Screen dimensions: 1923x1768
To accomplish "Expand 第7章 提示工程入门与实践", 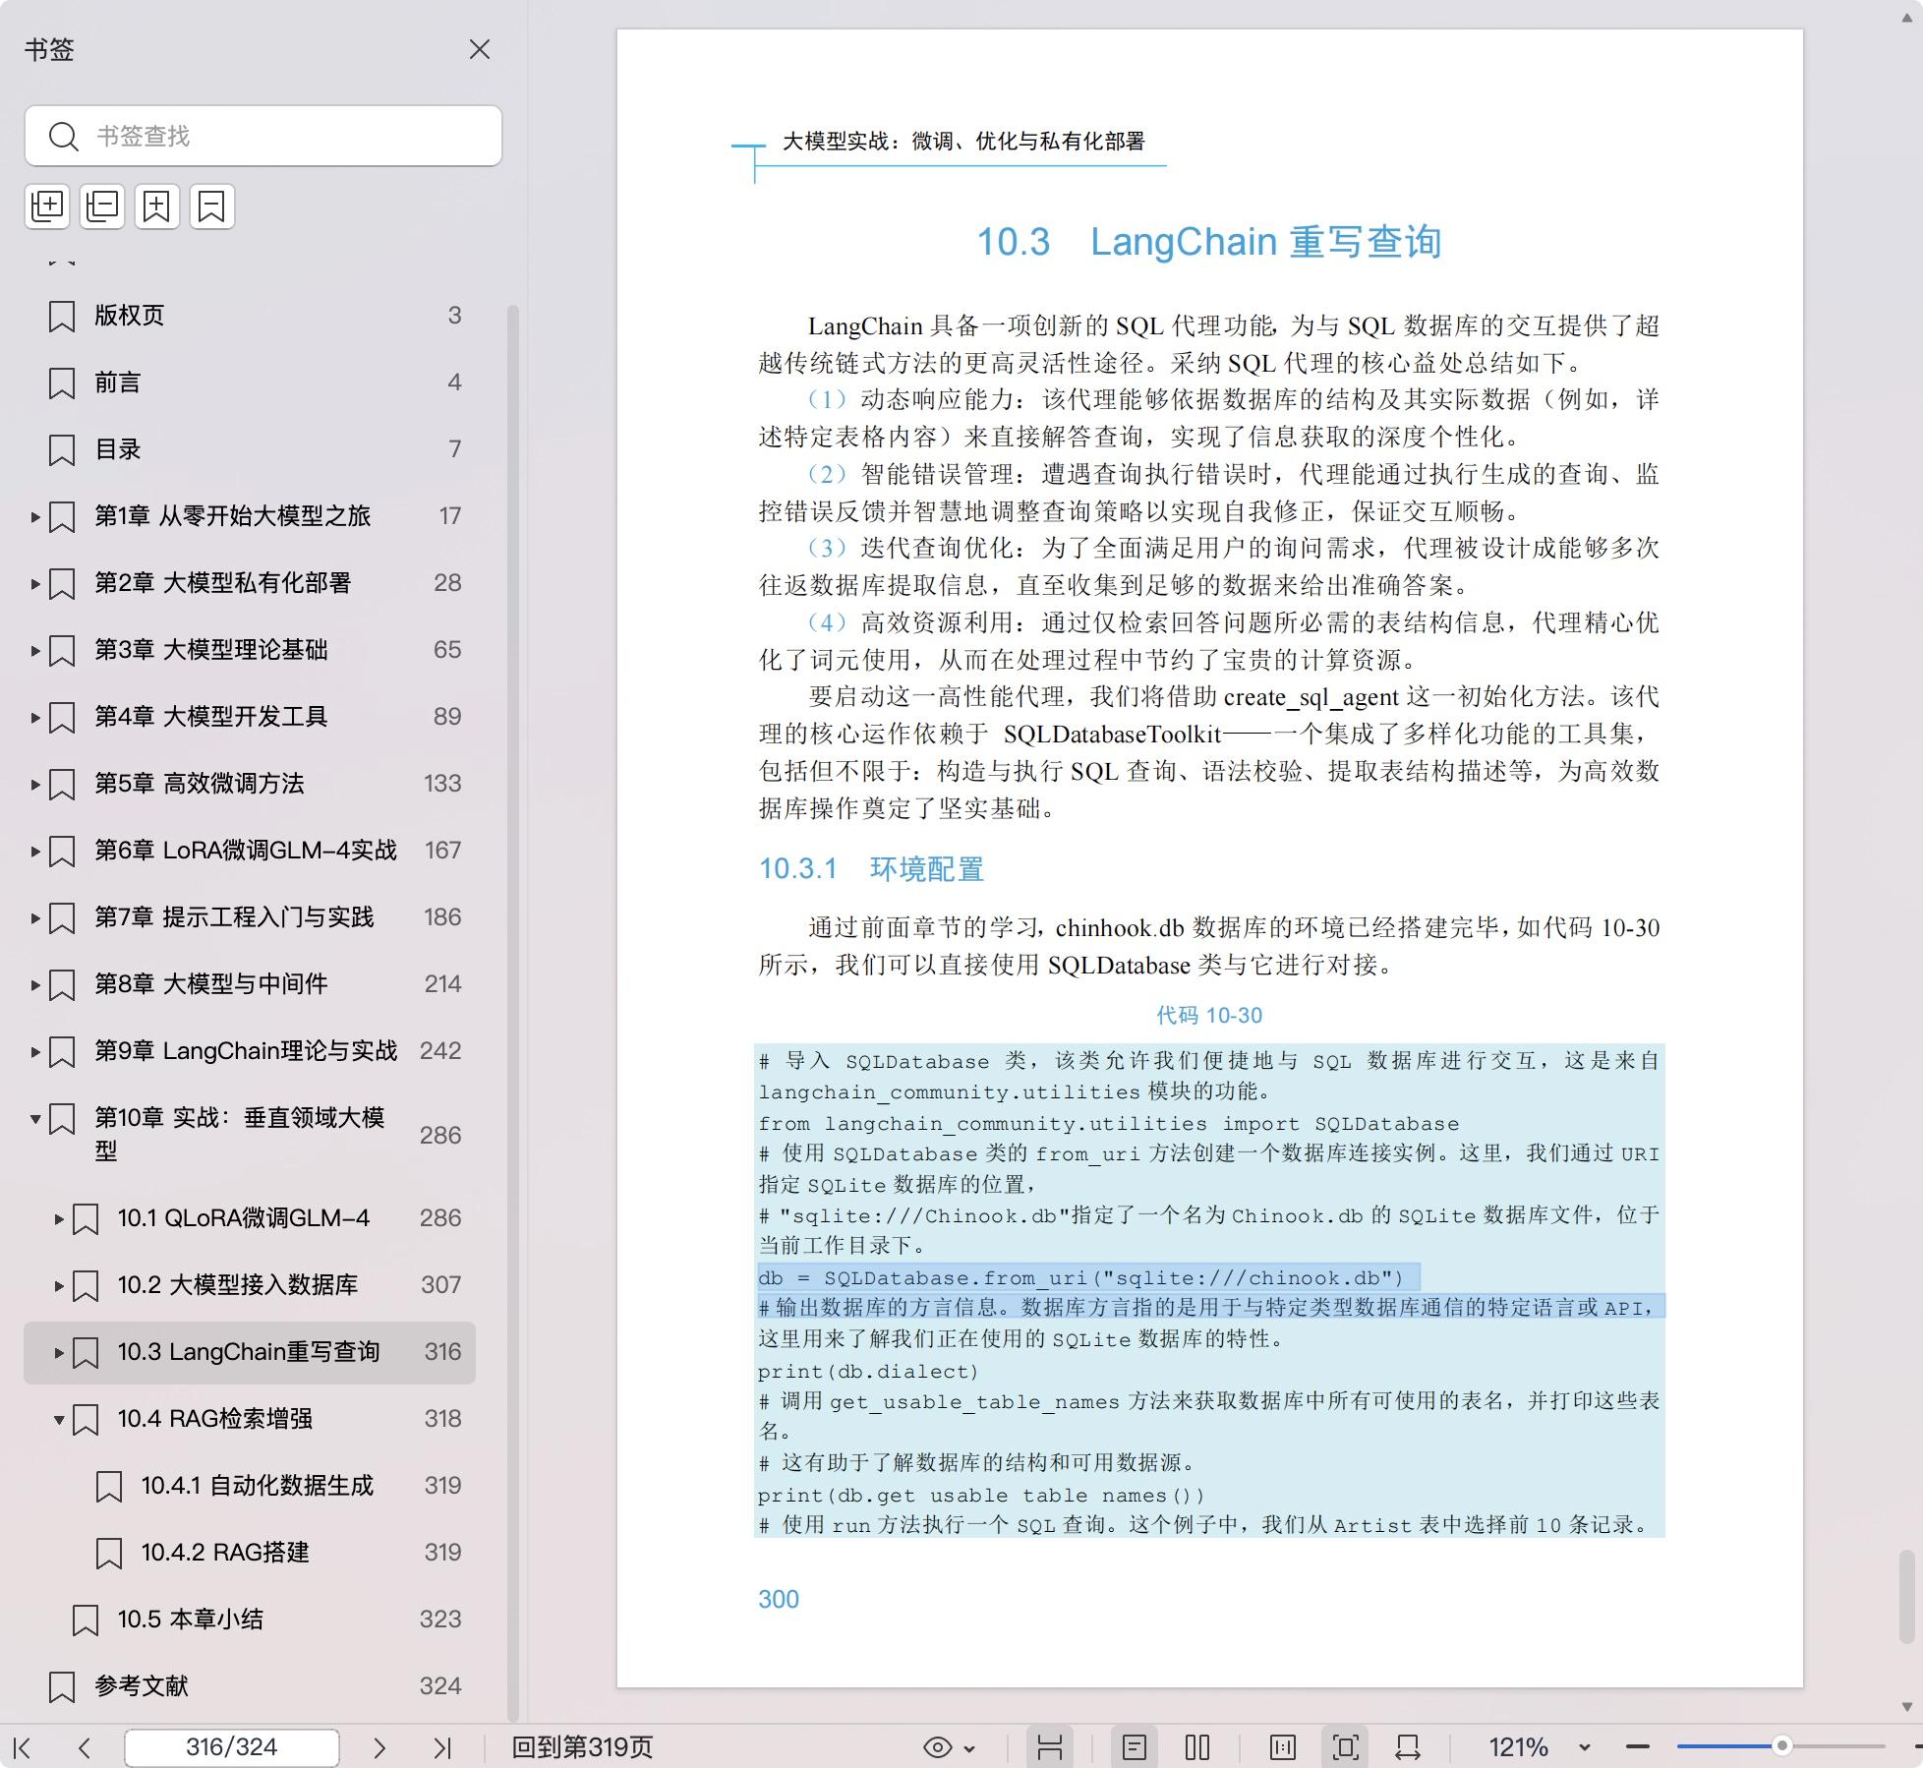I will pos(35,917).
